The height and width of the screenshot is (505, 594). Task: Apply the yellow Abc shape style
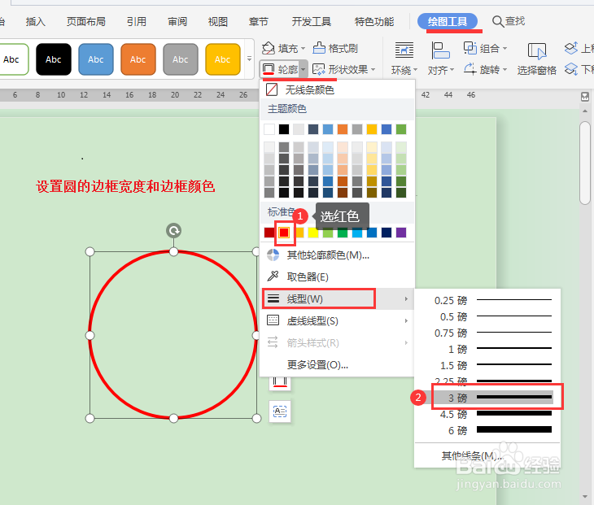223,59
